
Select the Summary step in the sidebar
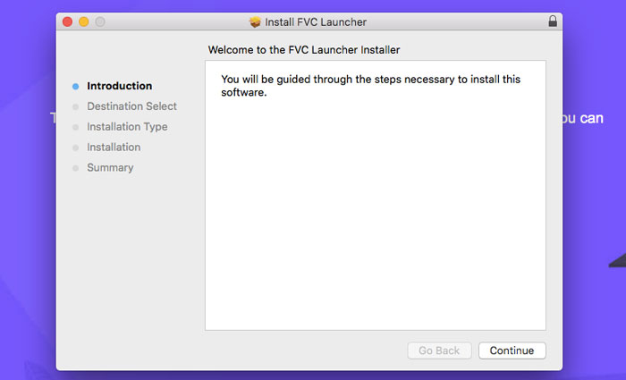110,168
